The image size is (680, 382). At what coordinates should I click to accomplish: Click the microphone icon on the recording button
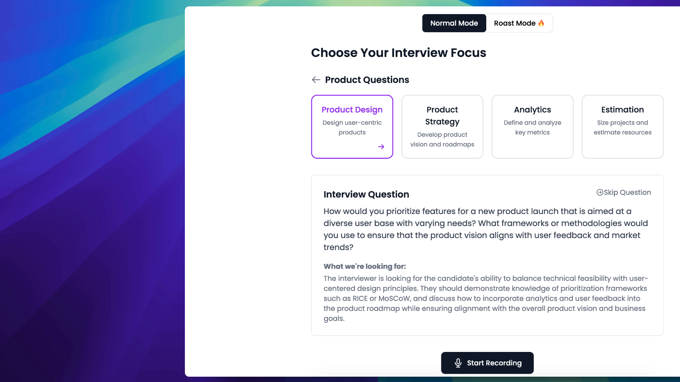[x=458, y=363]
